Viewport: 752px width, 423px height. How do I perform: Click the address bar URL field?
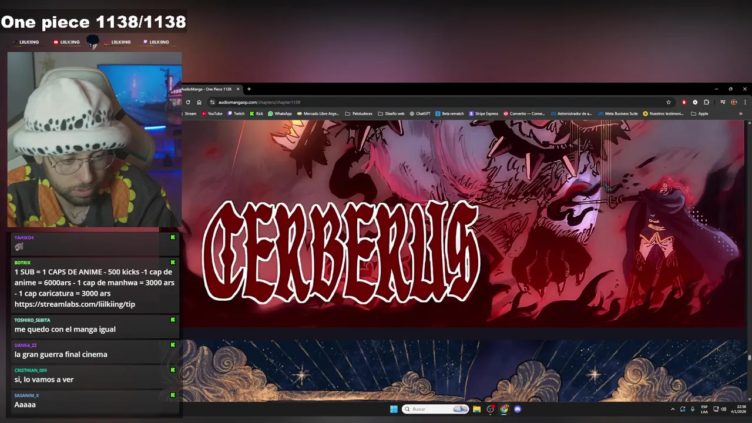(441, 102)
